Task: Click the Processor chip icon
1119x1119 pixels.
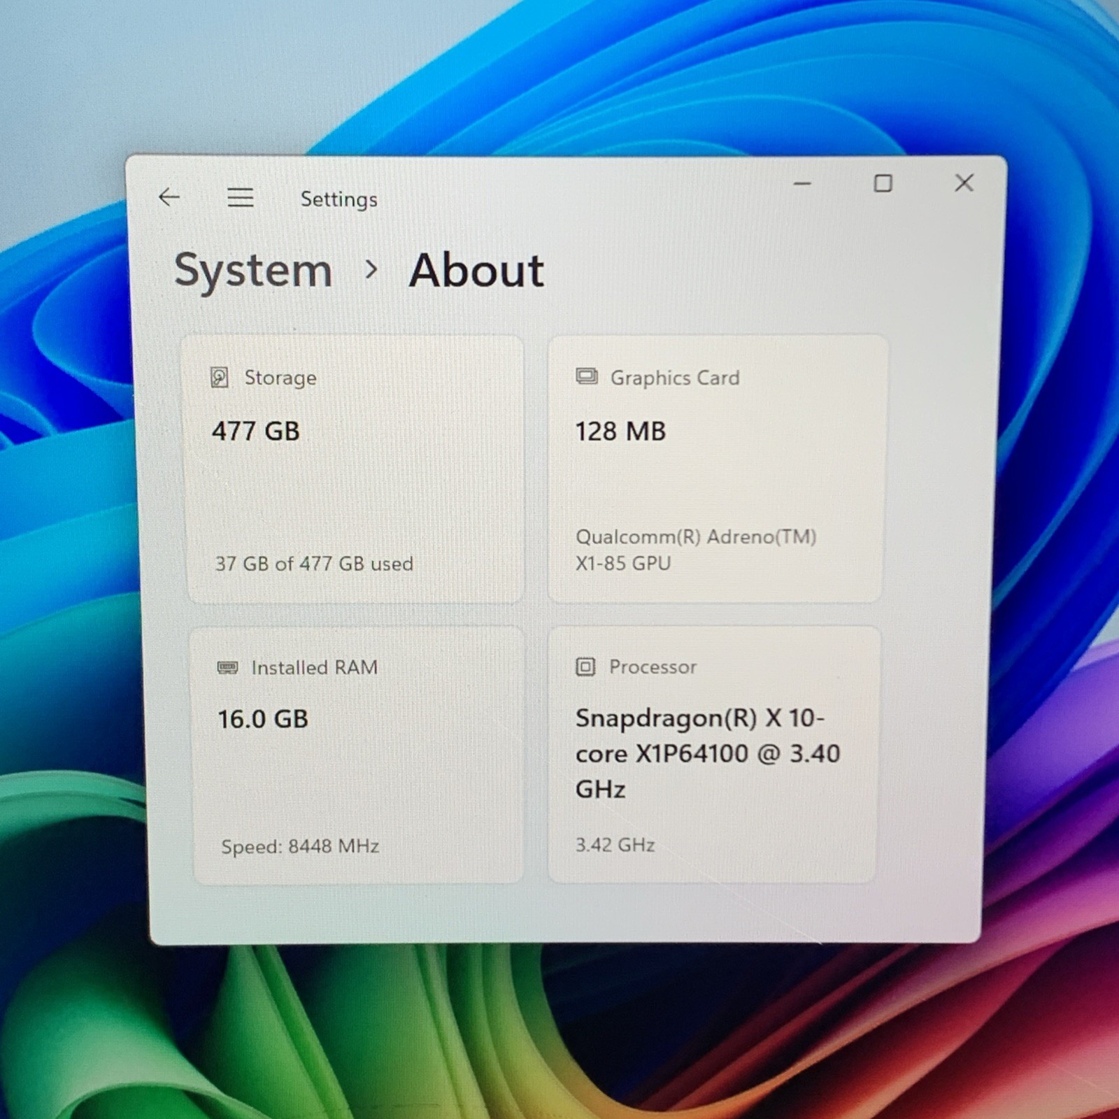Action: [x=585, y=667]
